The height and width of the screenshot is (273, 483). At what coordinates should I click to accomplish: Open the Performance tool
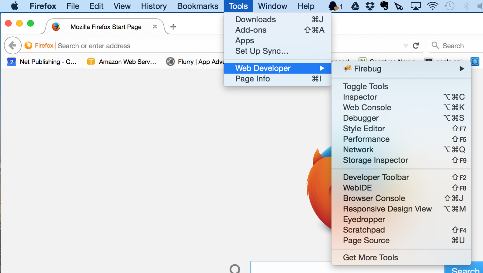(x=401, y=139)
